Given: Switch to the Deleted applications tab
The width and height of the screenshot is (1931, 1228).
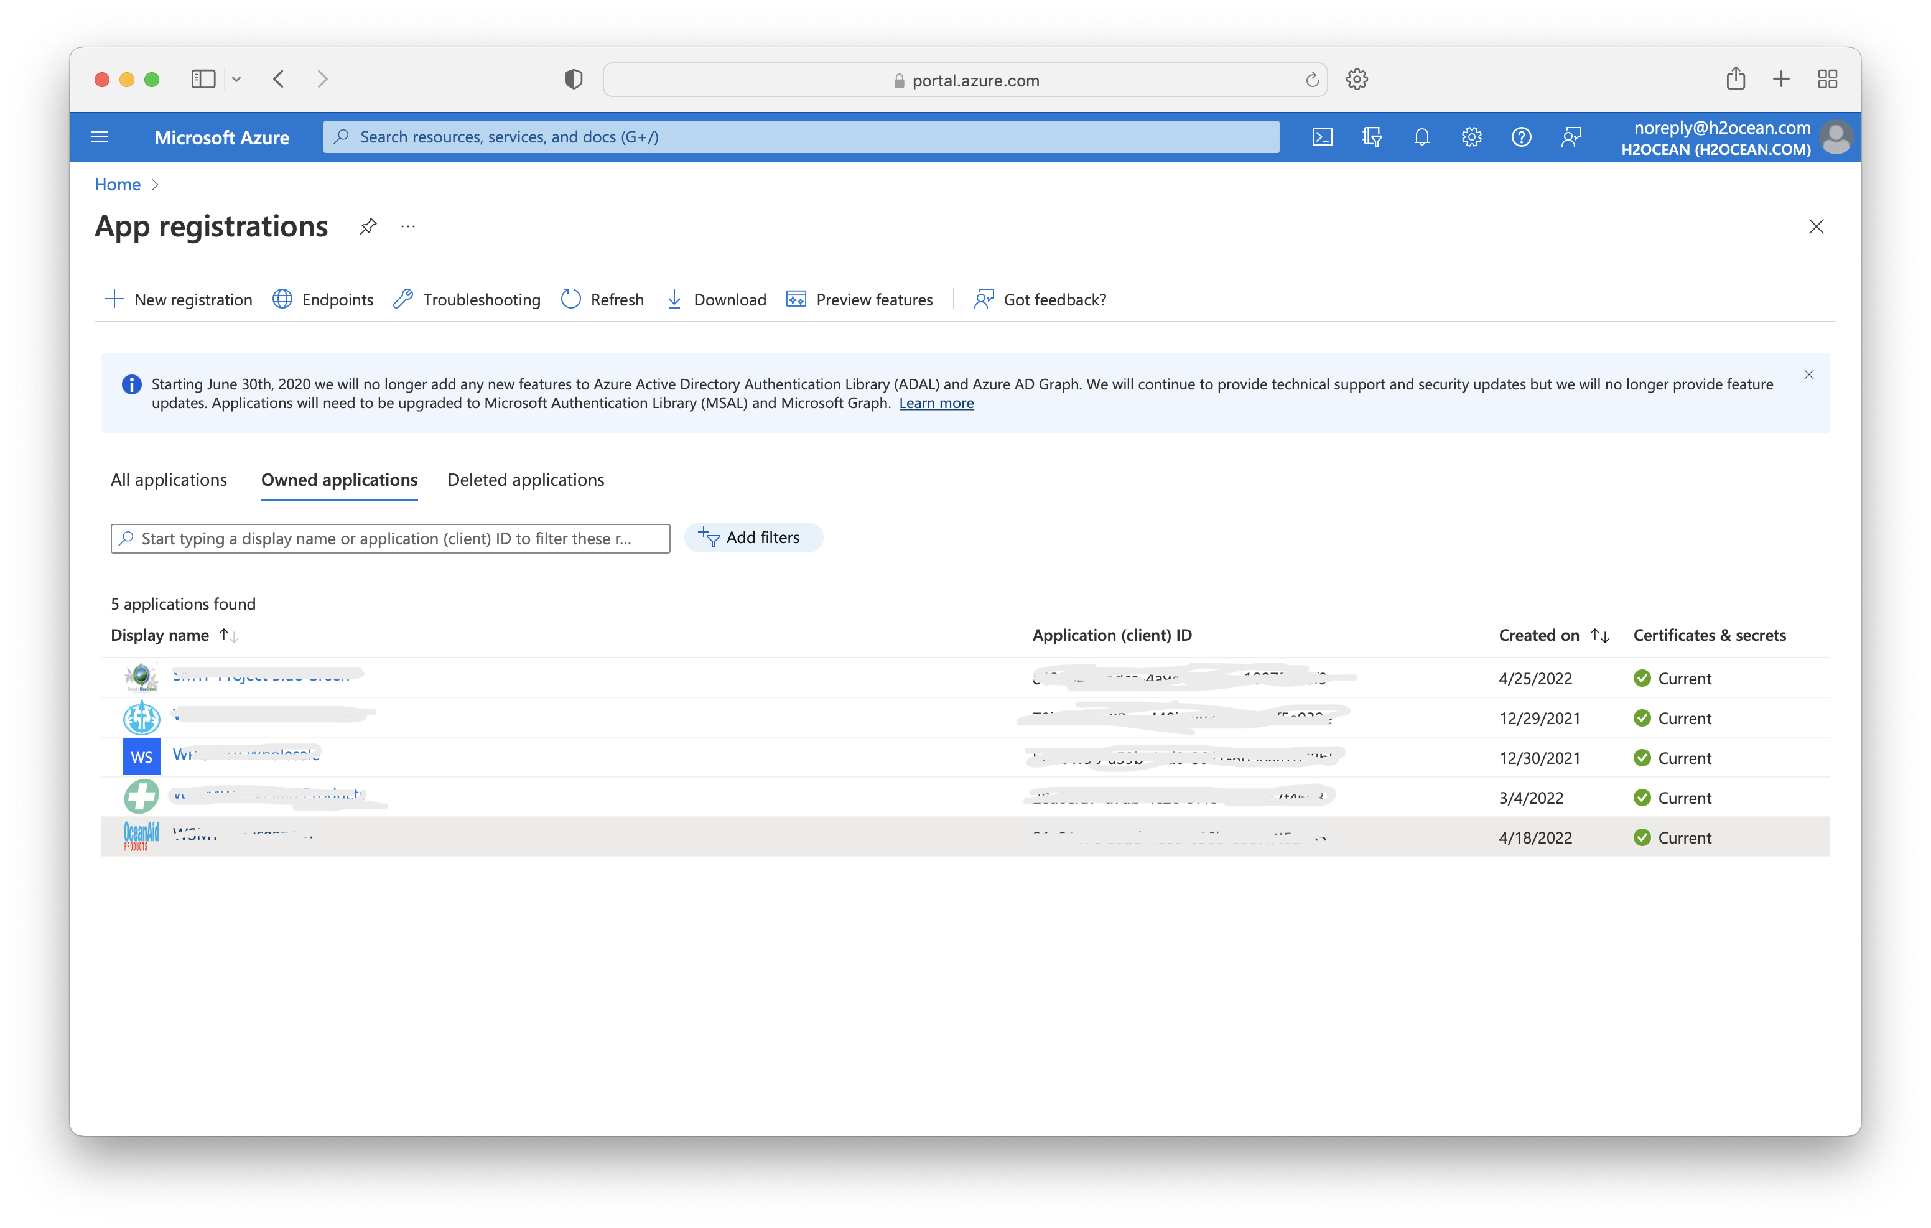Looking at the screenshot, I should point(526,480).
